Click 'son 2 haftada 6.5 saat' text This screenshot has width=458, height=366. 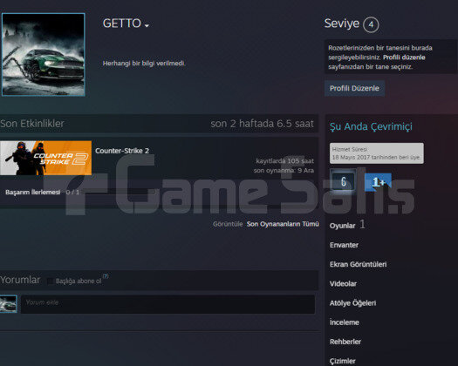[x=262, y=124]
